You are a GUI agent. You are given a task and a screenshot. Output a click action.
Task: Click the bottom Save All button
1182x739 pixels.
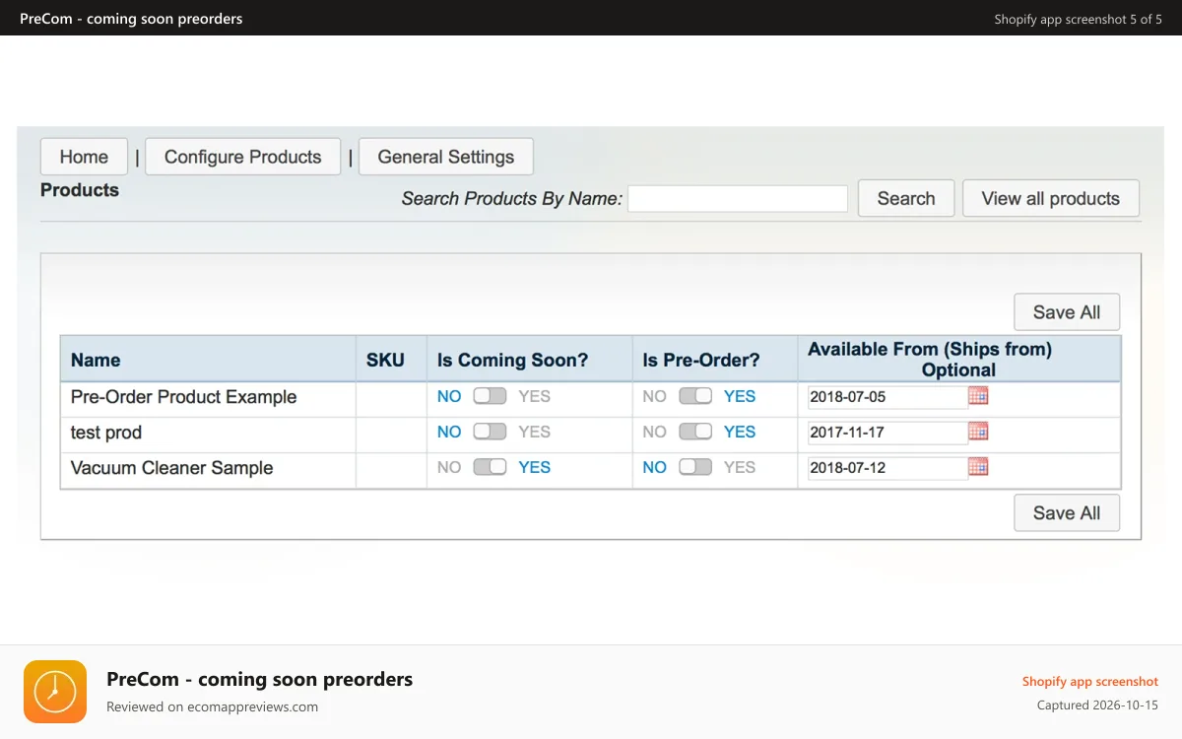(x=1067, y=512)
